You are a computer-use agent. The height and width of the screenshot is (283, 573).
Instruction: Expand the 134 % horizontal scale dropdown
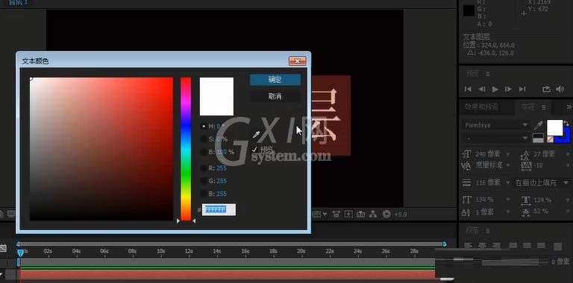pos(568,200)
